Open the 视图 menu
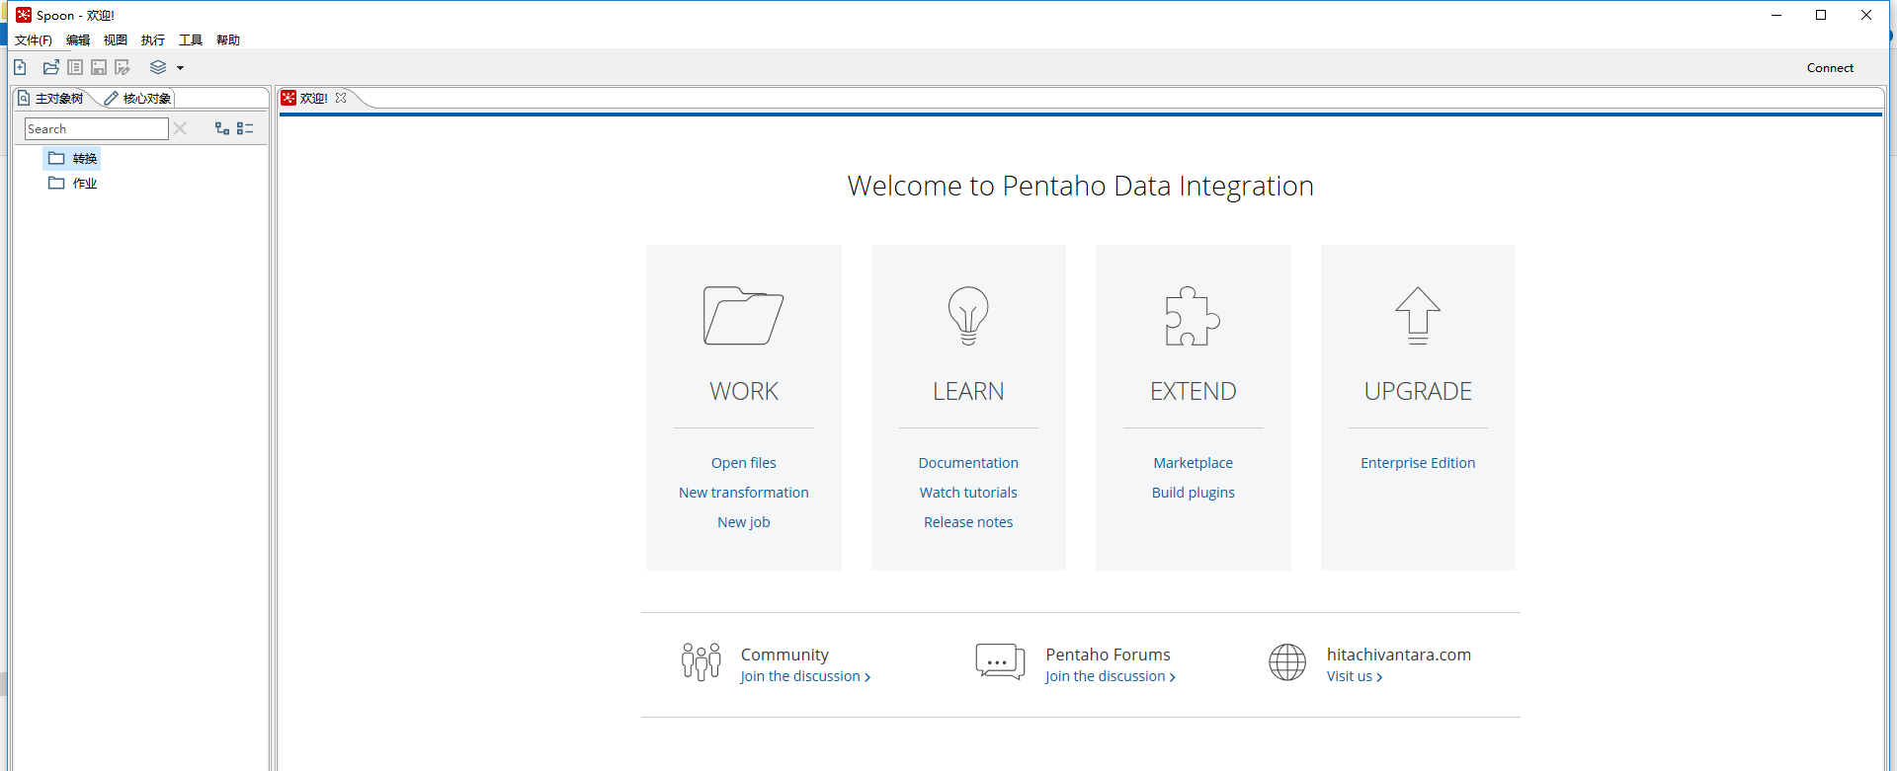This screenshot has width=1897, height=771. [x=116, y=39]
